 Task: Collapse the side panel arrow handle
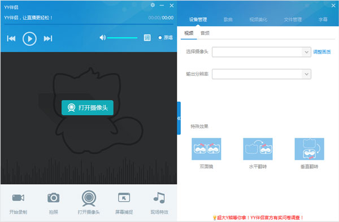(x=179, y=118)
